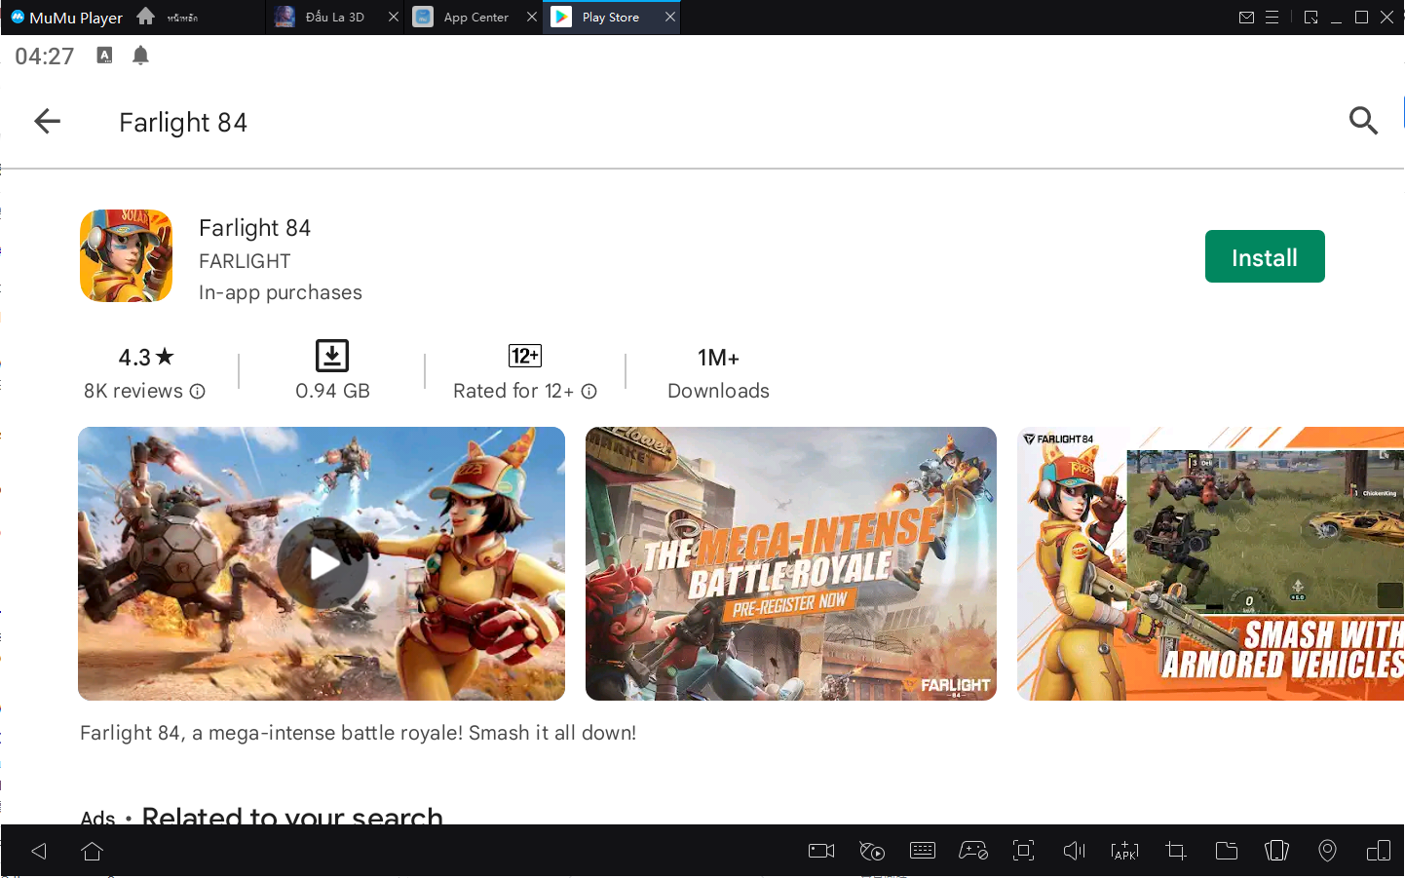View the Rated for 12+ content info
The width and height of the screenshot is (1405, 878).
[589, 392]
